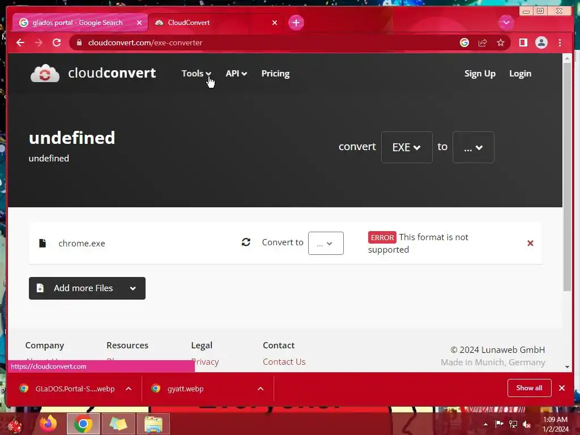Open the side panel icon
The image size is (580, 435).
pyautogui.click(x=523, y=42)
